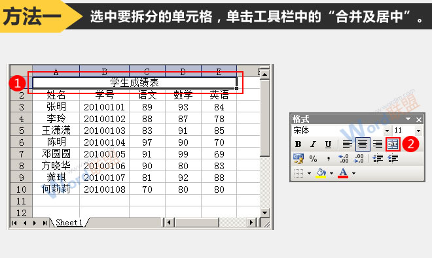Go to the first sheet tab
Viewport: 432px width, 258px height.
click(x=14, y=223)
